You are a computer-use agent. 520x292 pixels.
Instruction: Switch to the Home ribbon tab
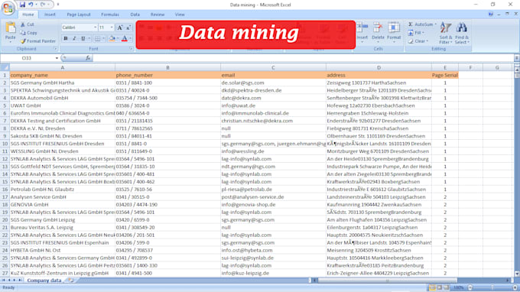[28, 15]
